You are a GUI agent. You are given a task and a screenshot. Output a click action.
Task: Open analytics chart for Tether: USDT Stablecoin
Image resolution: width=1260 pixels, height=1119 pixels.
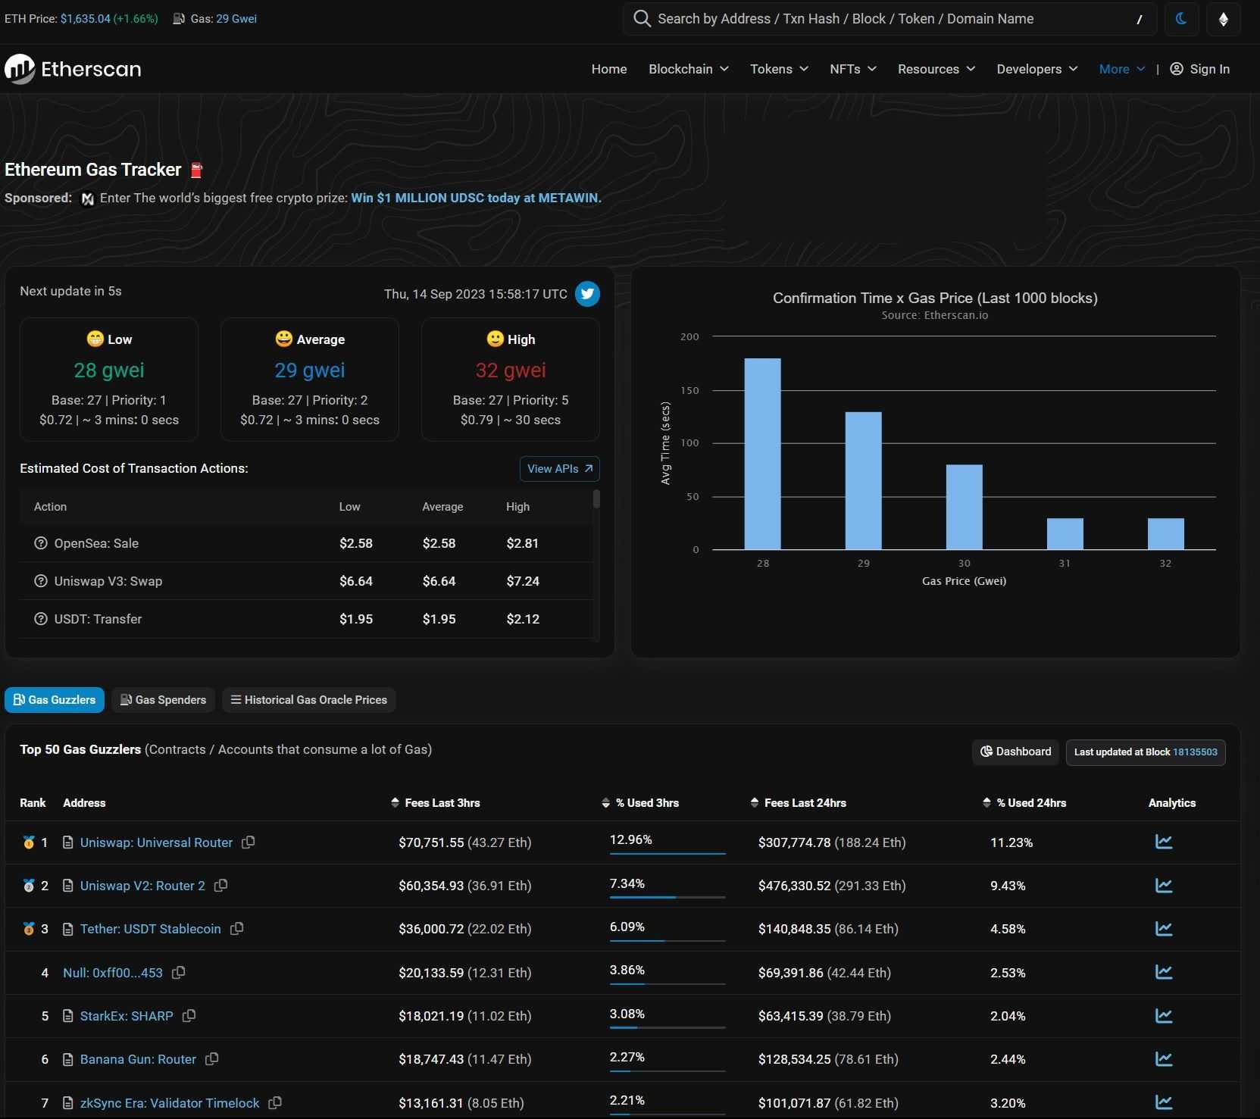click(x=1164, y=929)
